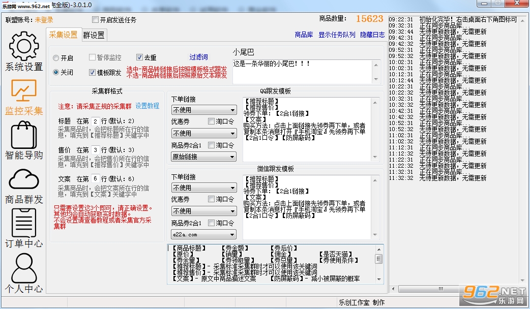Click QQ template scrollbar down arrow

click(x=375, y=157)
